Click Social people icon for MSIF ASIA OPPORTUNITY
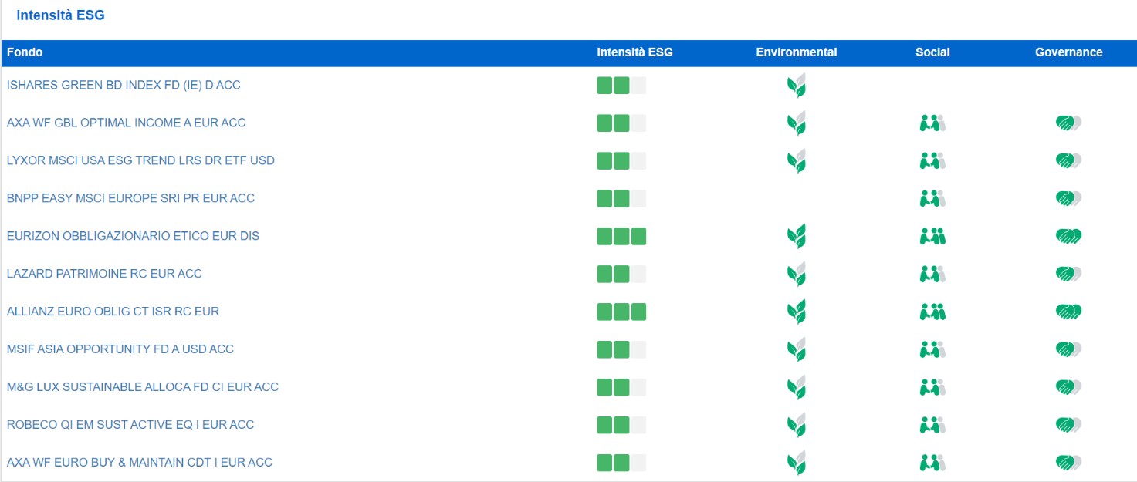 (932, 349)
